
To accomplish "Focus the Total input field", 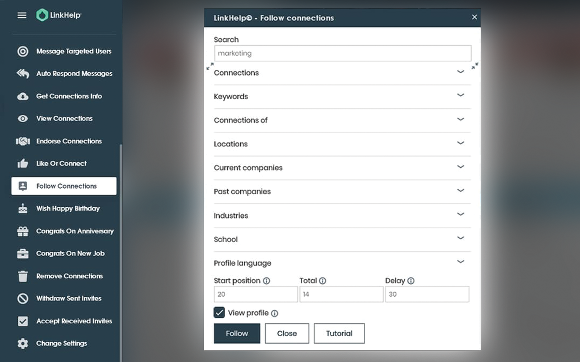I will click(341, 294).
